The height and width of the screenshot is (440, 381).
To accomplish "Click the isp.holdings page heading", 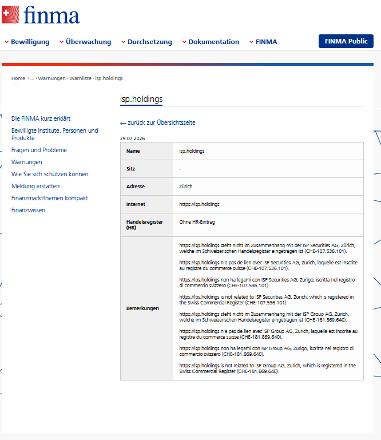I will [x=141, y=99].
